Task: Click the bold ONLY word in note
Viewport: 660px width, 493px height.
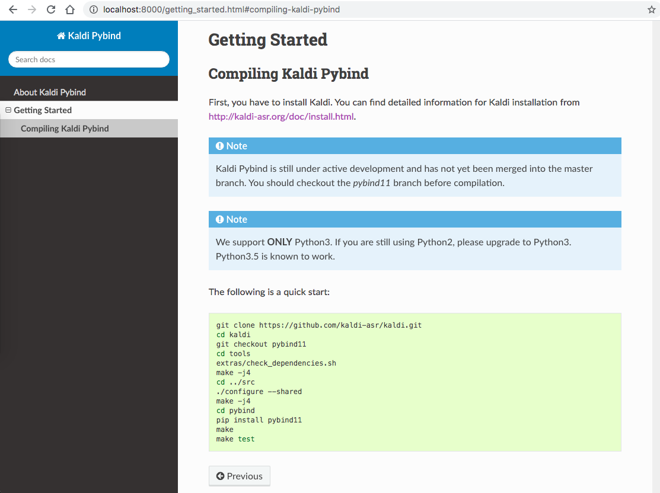Action: 279,242
